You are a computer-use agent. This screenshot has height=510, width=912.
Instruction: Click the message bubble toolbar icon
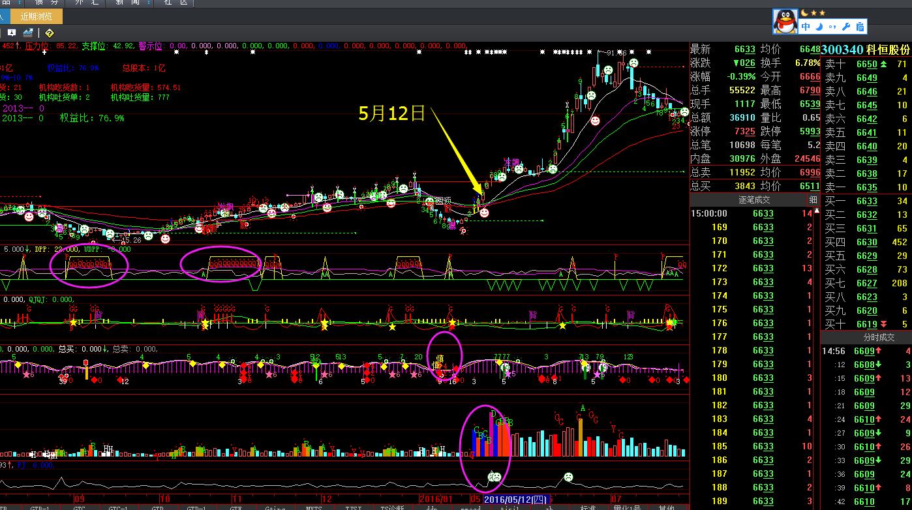11,33
